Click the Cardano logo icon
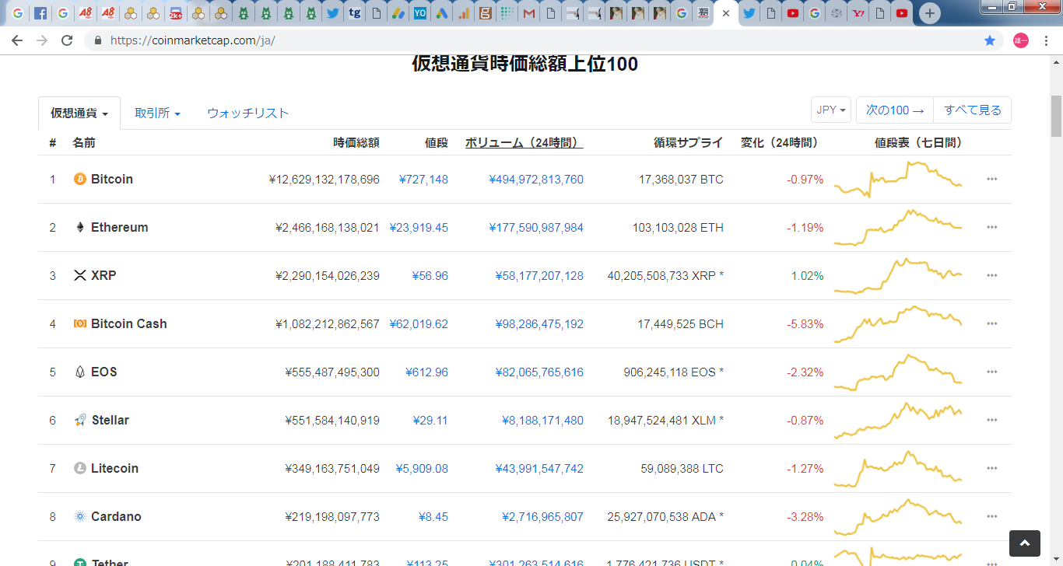Viewport: 1063px width, 566px height. point(79,516)
